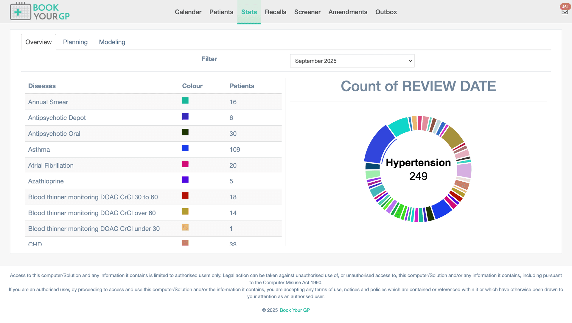Click the olive segment on the donut chart
This screenshot has width=572, height=323.
[x=453, y=137]
